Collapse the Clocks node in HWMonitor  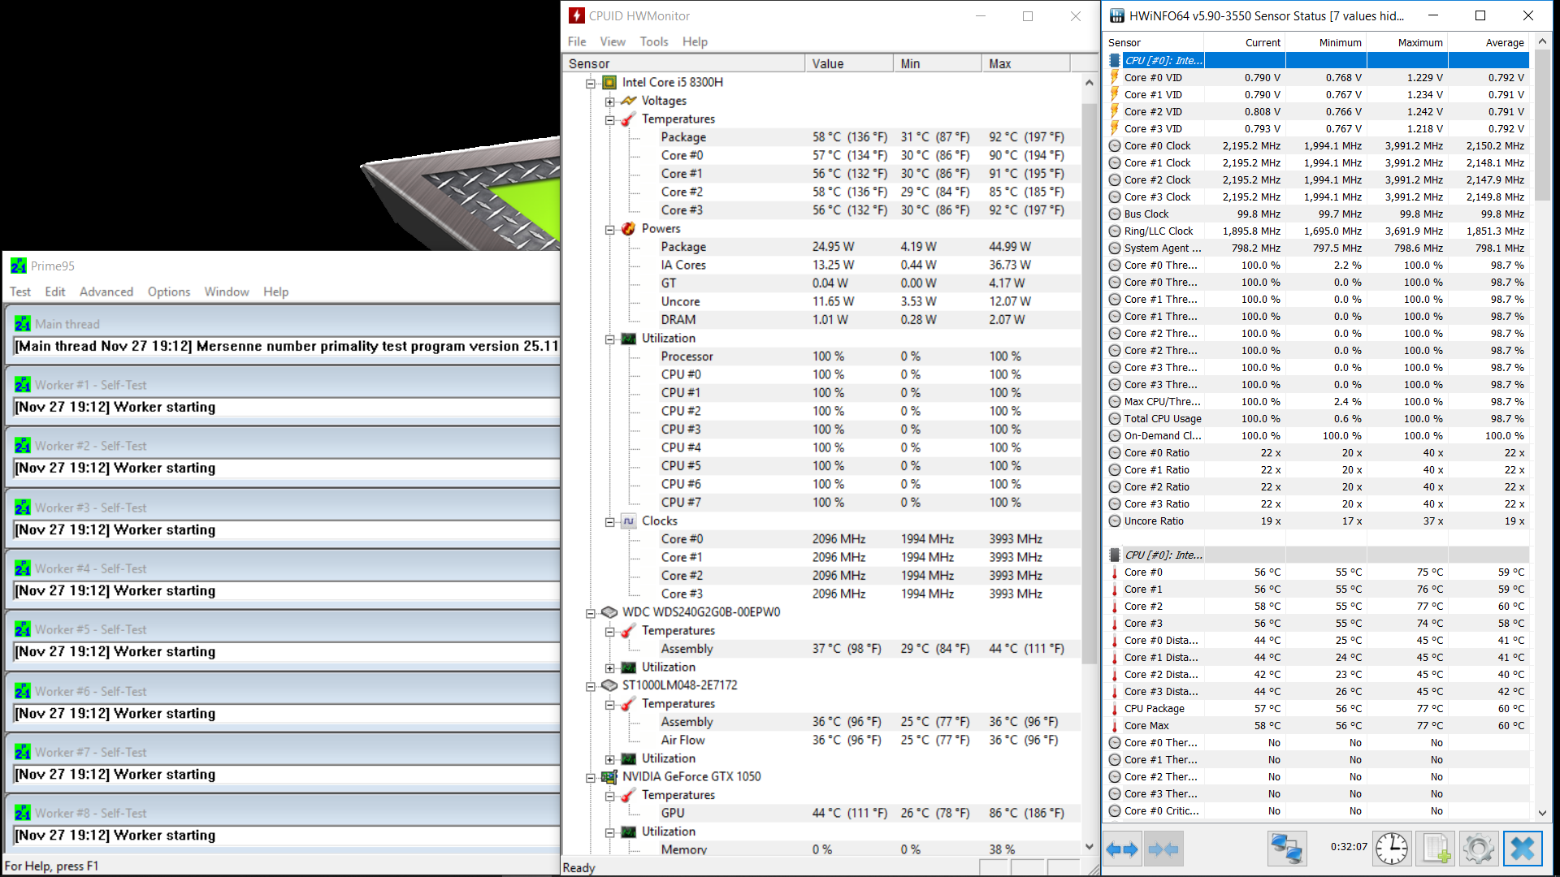point(609,522)
